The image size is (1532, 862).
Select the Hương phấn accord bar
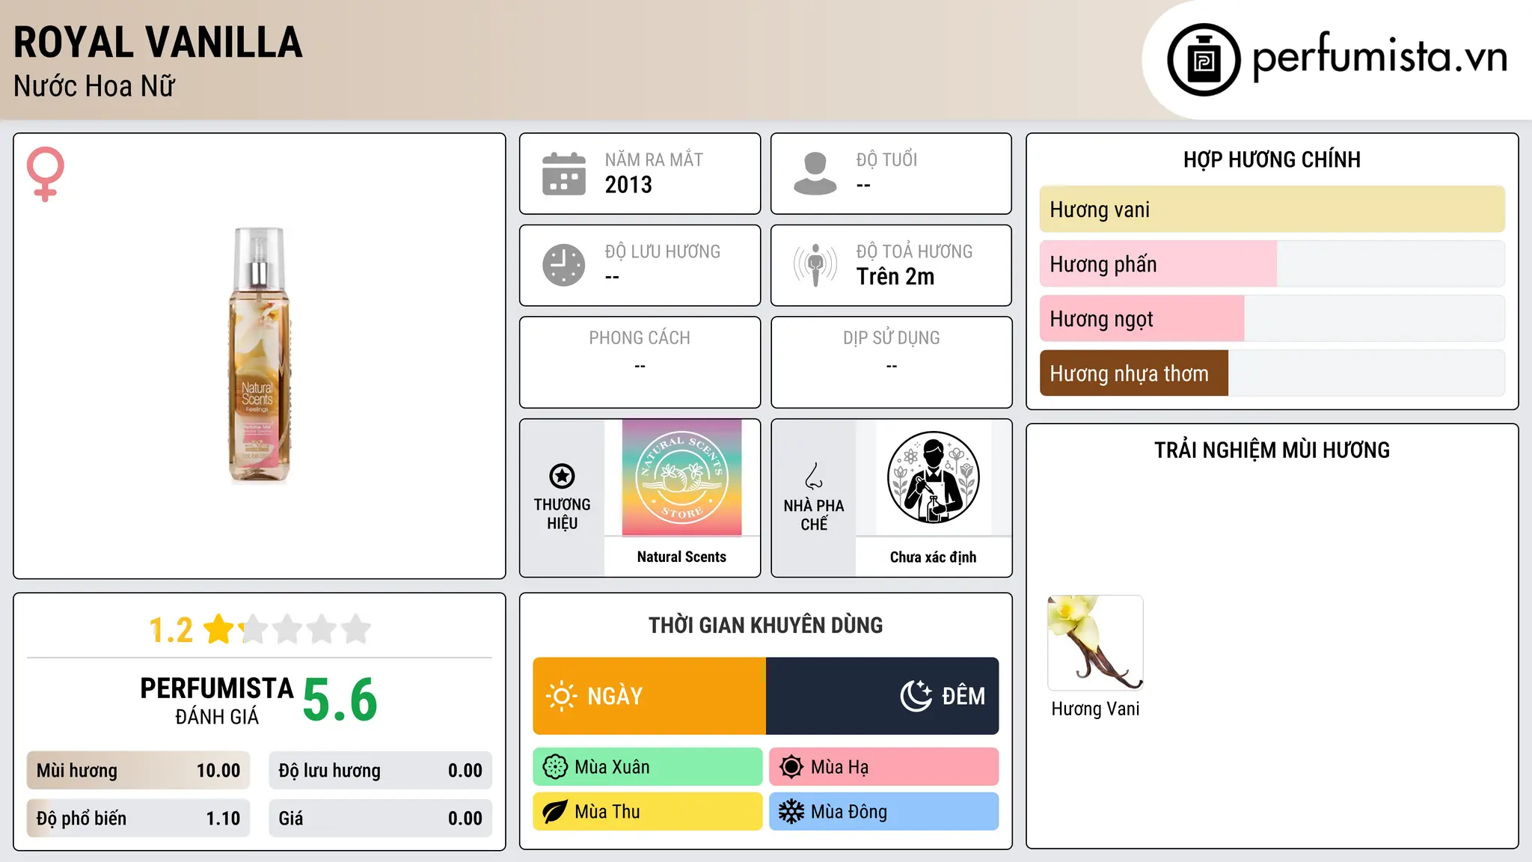(x=1272, y=264)
